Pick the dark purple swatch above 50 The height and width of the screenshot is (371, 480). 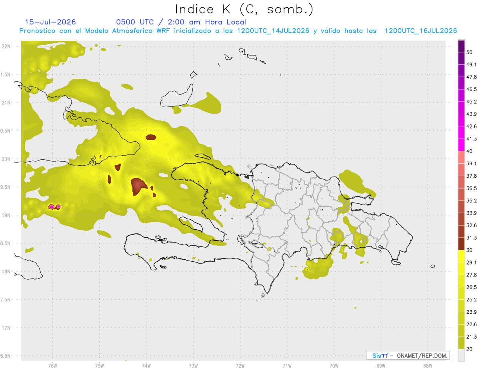pos(461,46)
